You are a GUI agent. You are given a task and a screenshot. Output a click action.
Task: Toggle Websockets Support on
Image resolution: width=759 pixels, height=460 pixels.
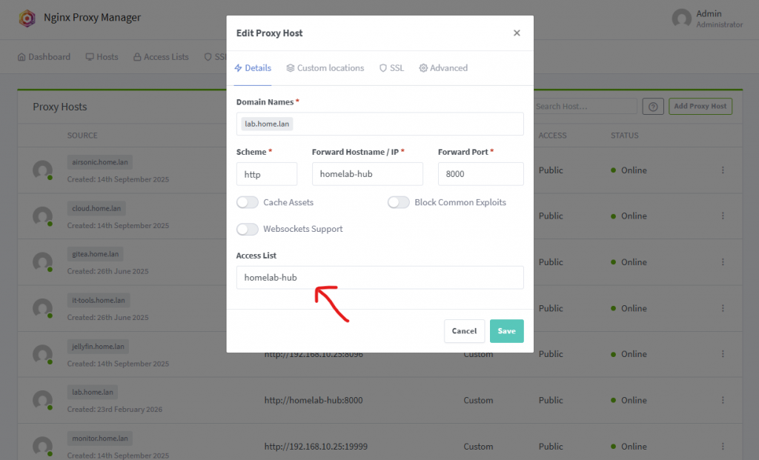[248, 229]
